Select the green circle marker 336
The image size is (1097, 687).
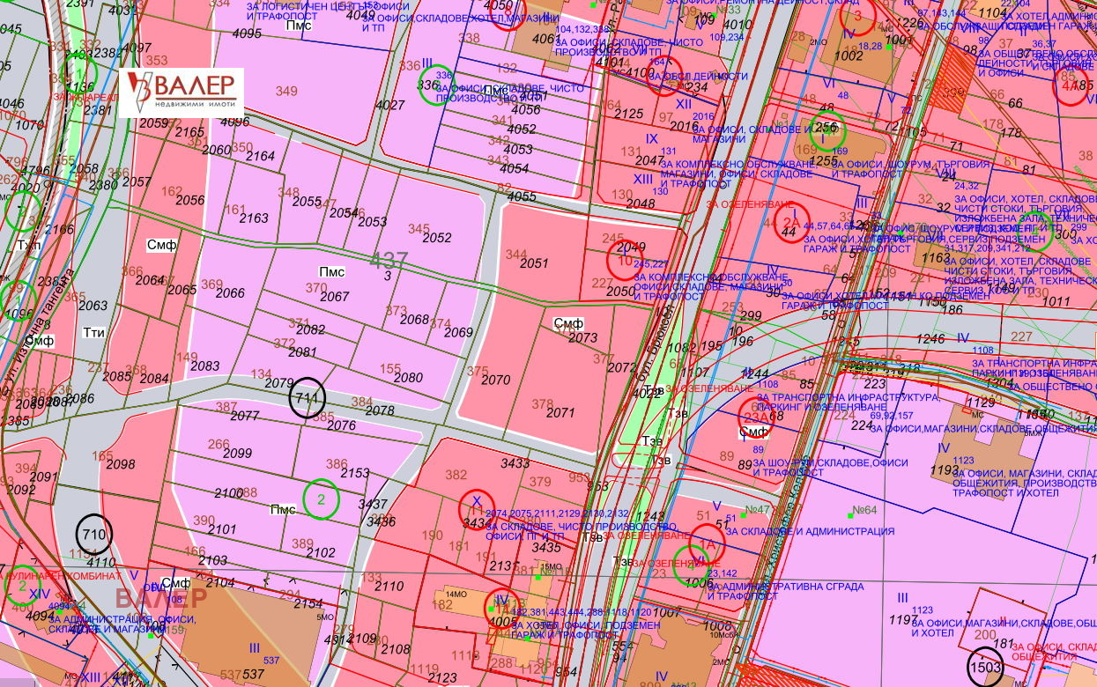tap(435, 86)
